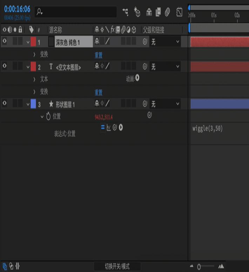Enable the motion blur icon in toolbar
This screenshot has width=249, height=272.
[167, 12]
